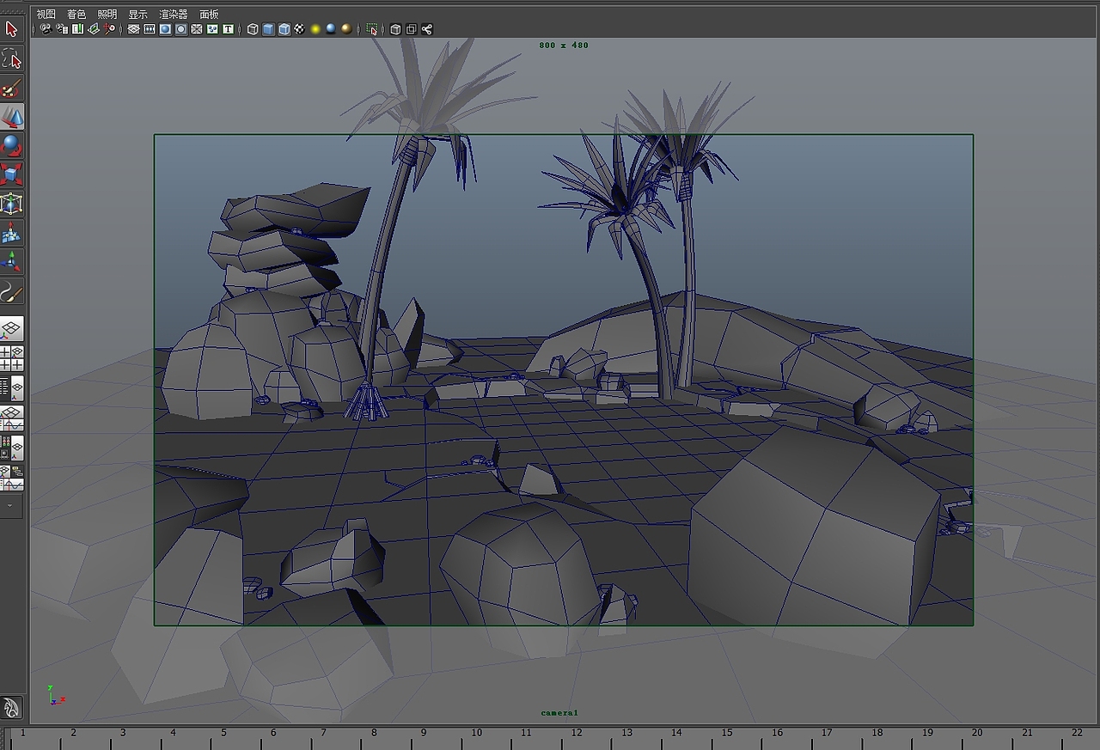
Task: Open the Persp/Graph Editor layout
Action: [11, 418]
